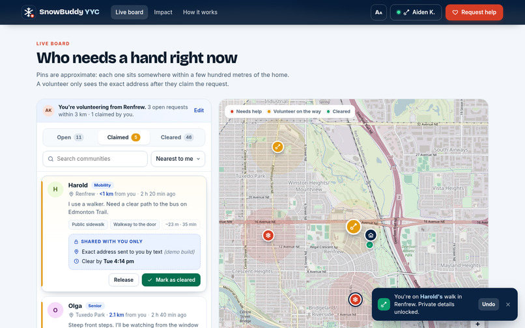Image resolution: width=525 pixels, height=328 pixels.
Task: Click the Clear by Tue 4:14 pm text
Action: pos(108,262)
